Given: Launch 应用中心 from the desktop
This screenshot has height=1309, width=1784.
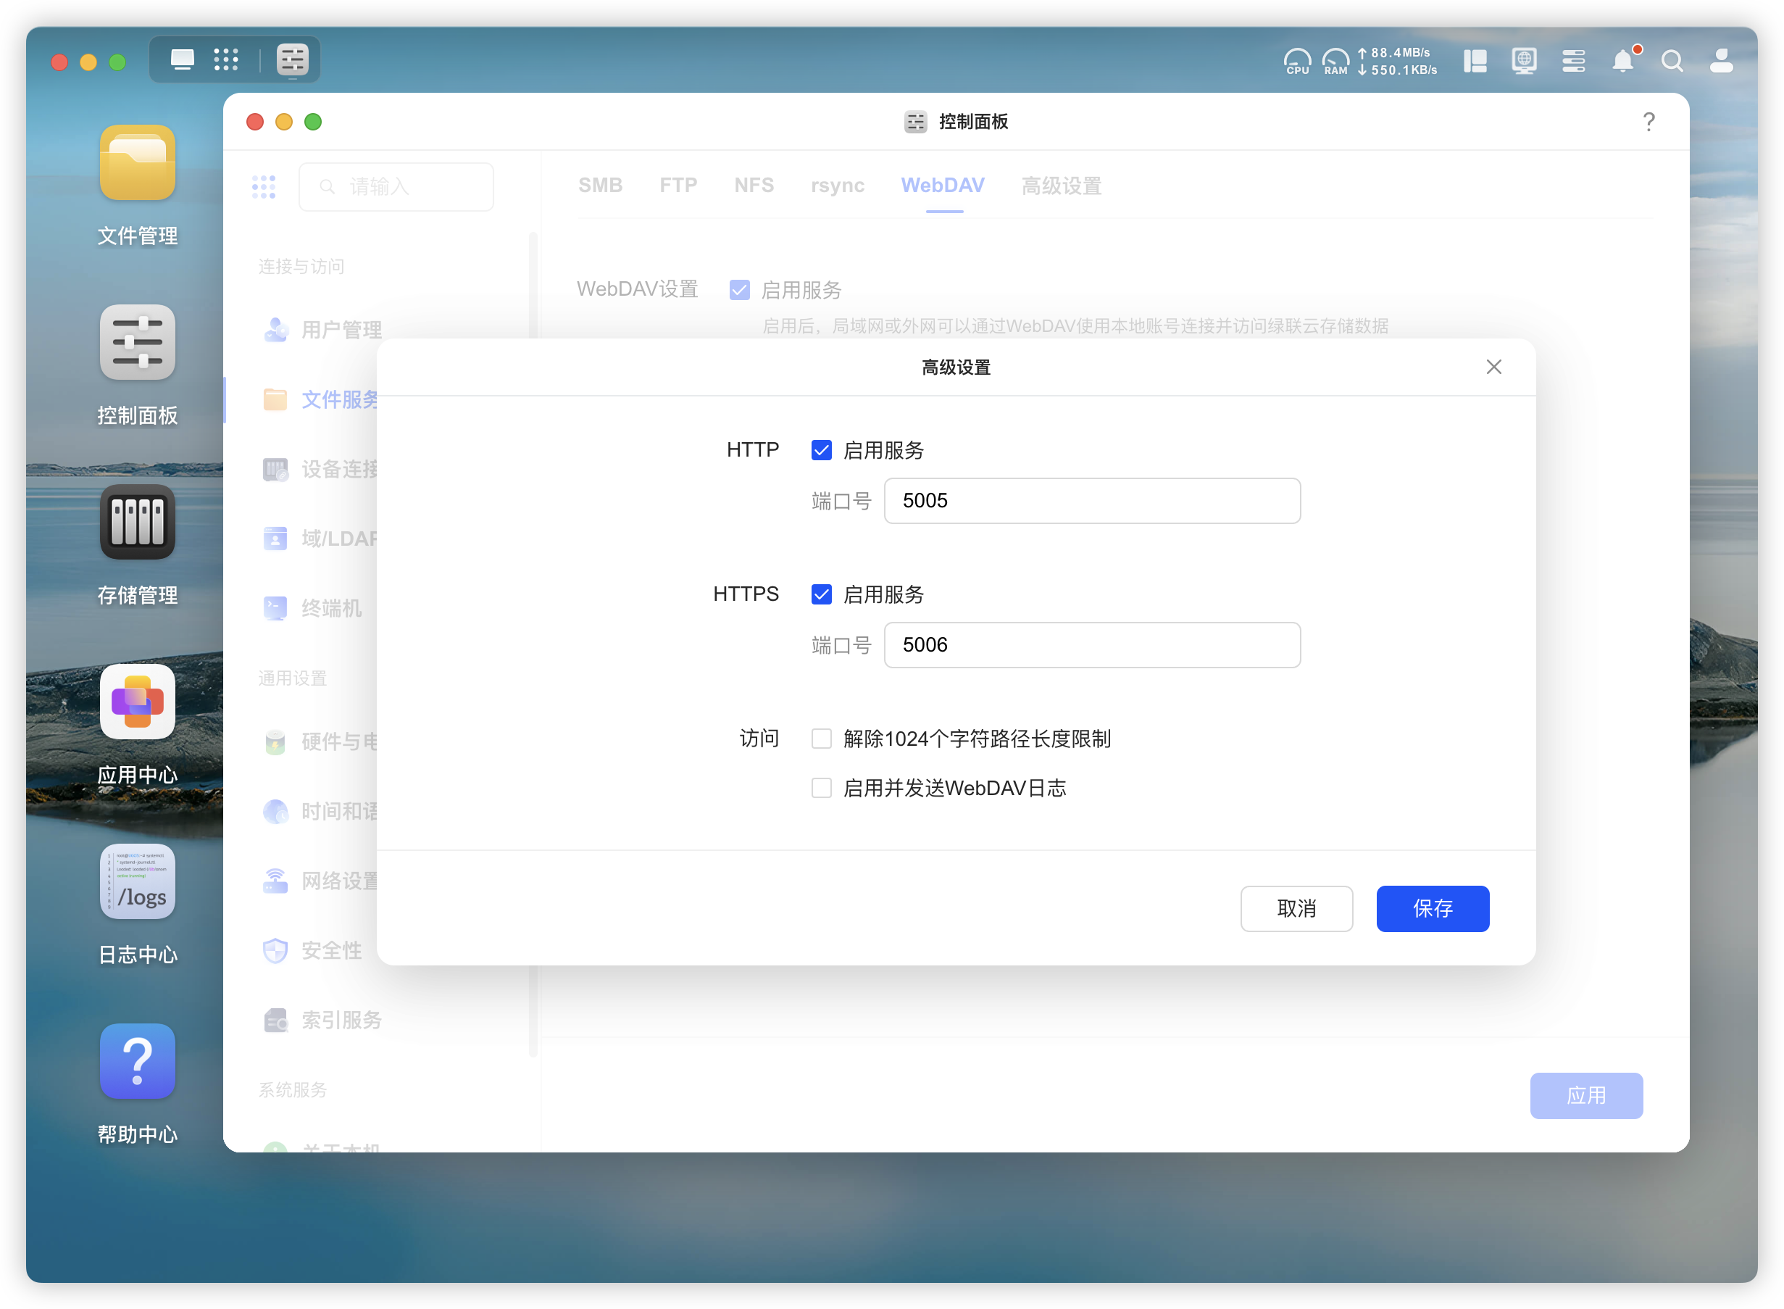Looking at the screenshot, I should tap(137, 702).
